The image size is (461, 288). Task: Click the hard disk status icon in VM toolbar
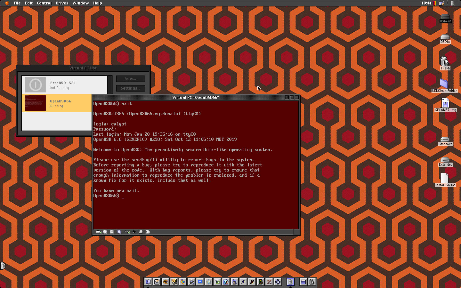[x=99, y=232]
